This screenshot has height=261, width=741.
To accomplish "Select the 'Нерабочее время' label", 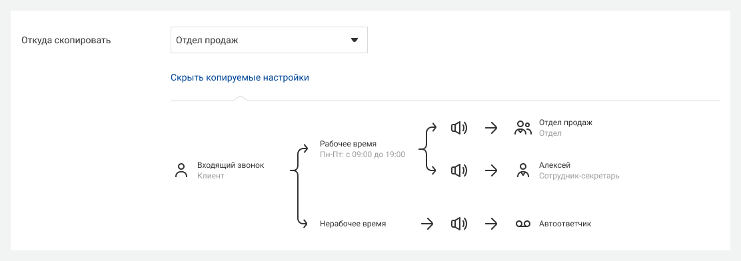I will 353,224.
